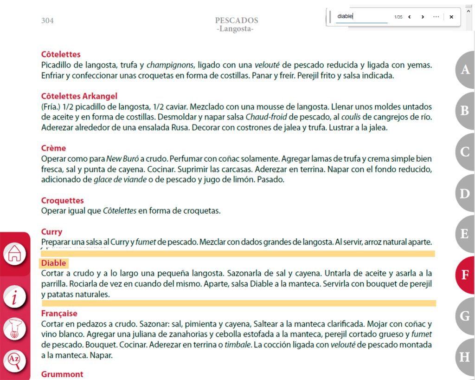Screen dimensions: 475x380
Task: Jump to letter C index tab
Action: pyautogui.click(x=465, y=151)
